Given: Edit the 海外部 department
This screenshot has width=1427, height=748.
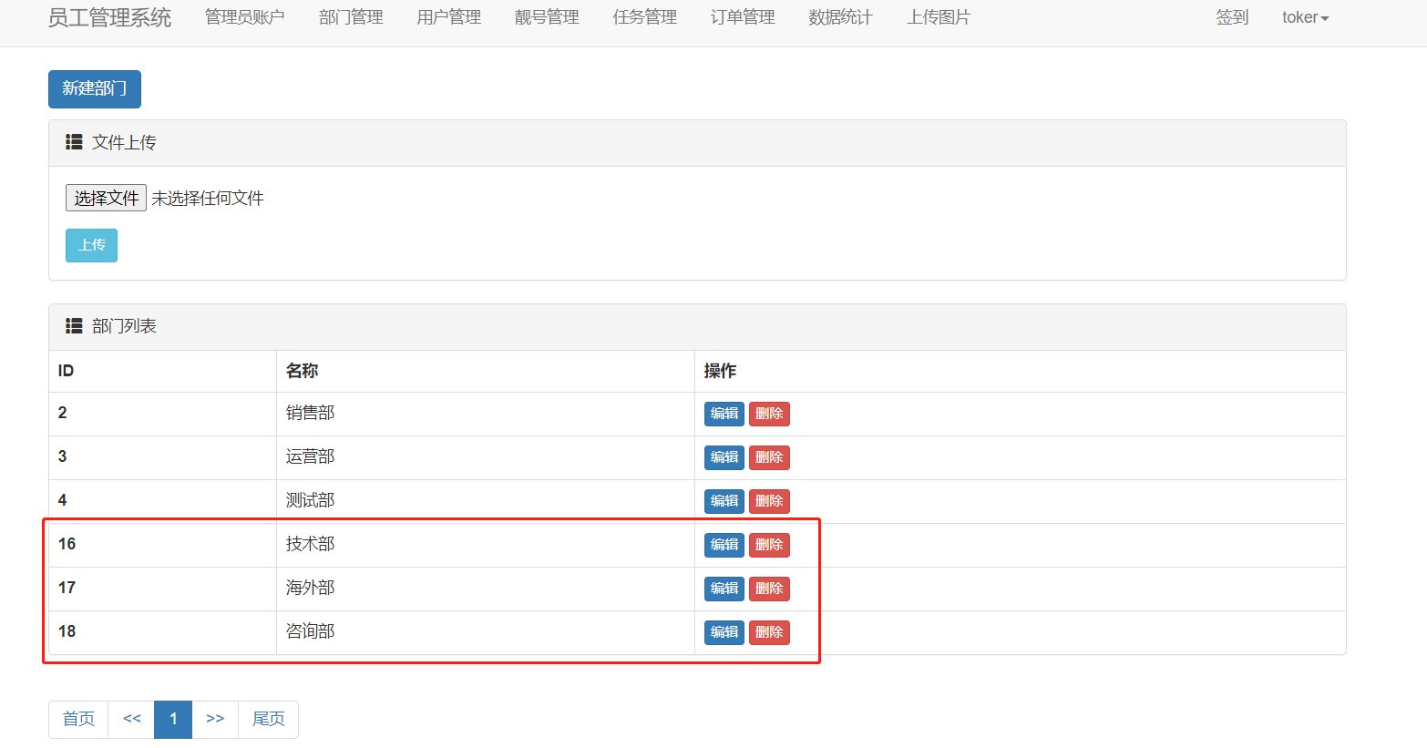Looking at the screenshot, I should tap(724, 589).
